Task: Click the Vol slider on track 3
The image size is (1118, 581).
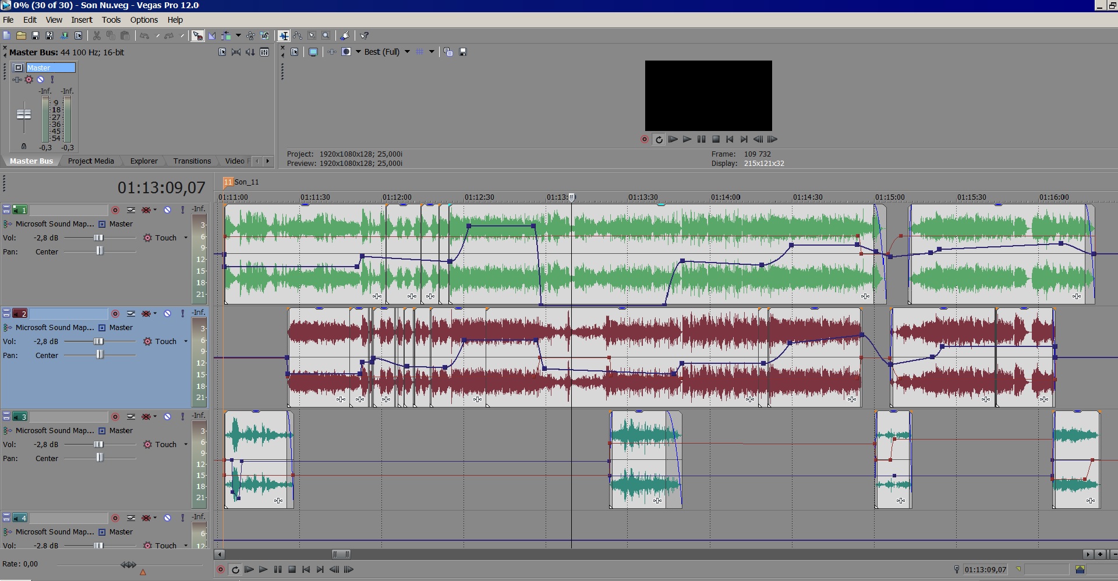Action: 98,444
